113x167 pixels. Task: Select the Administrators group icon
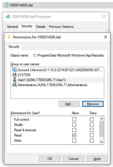tap(15, 85)
